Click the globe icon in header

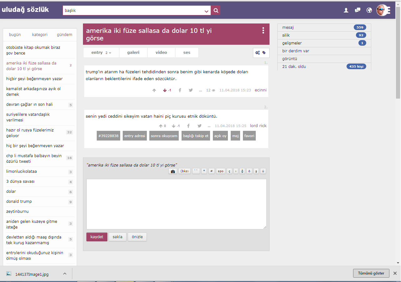369,10
